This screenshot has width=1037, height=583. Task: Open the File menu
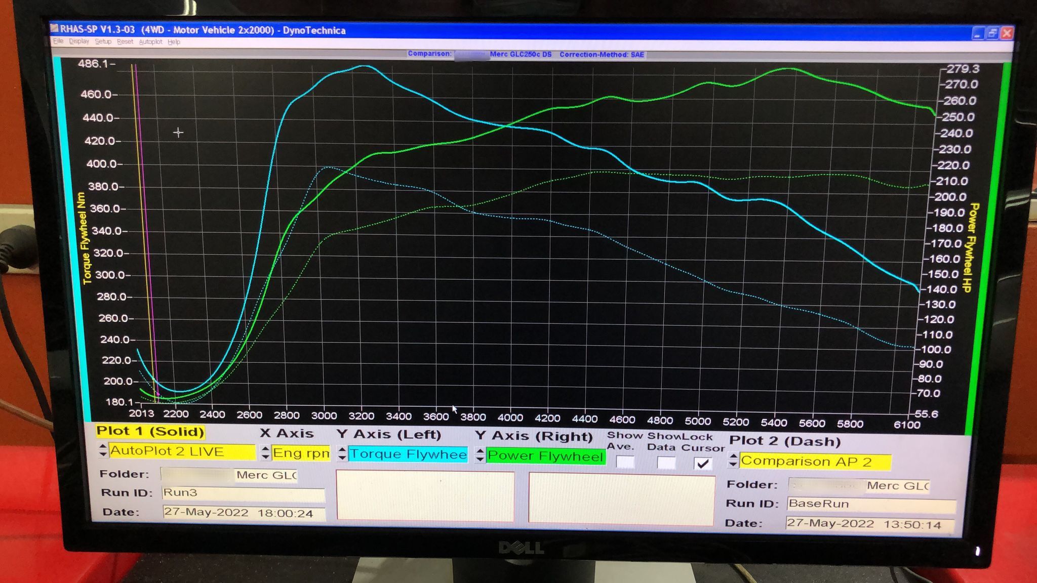pyautogui.click(x=58, y=41)
